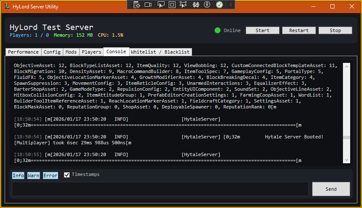Click the console command input field

pyautogui.click(x=160, y=189)
